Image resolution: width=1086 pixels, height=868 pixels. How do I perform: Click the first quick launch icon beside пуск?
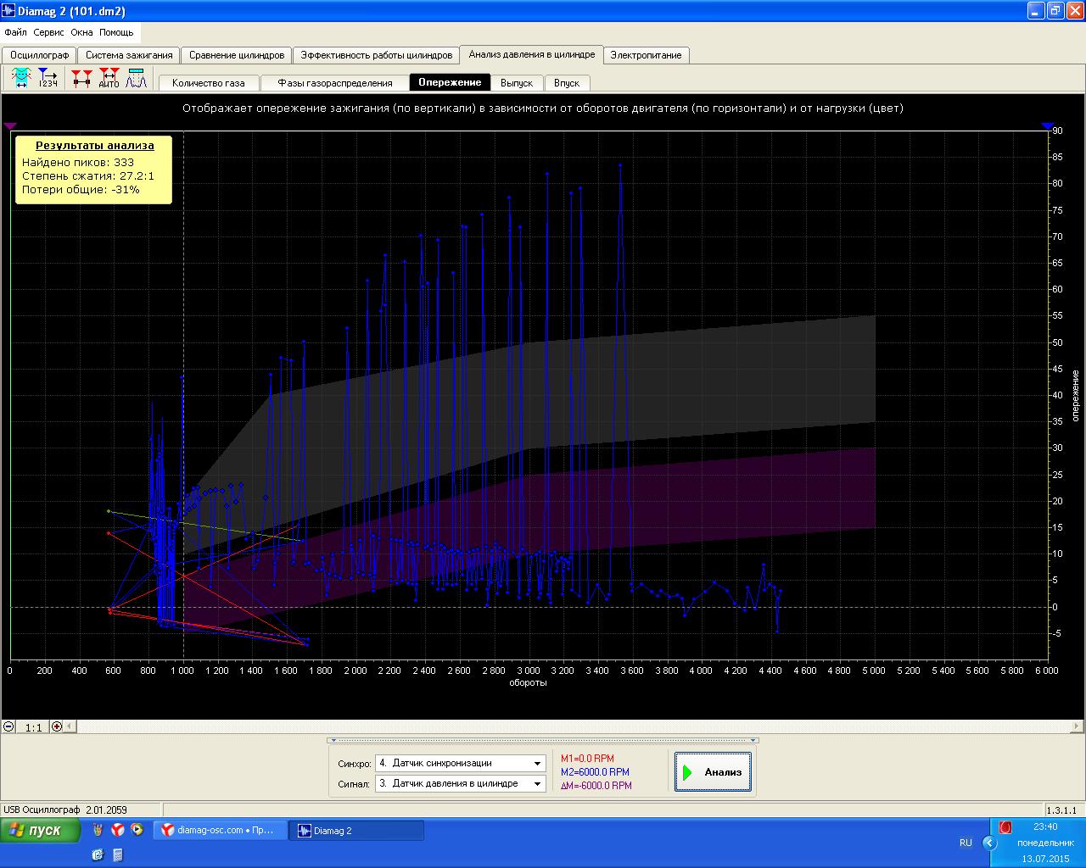[98, 830]
